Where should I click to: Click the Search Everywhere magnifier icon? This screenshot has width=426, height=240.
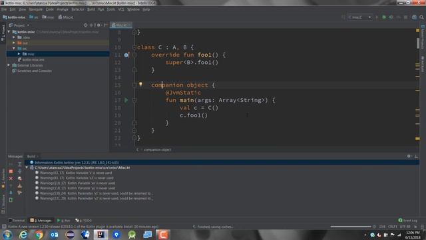[x=421, y=17]
